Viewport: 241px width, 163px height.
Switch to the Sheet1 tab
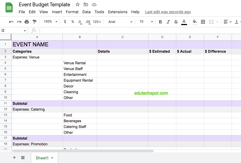(x=43, y=158)
